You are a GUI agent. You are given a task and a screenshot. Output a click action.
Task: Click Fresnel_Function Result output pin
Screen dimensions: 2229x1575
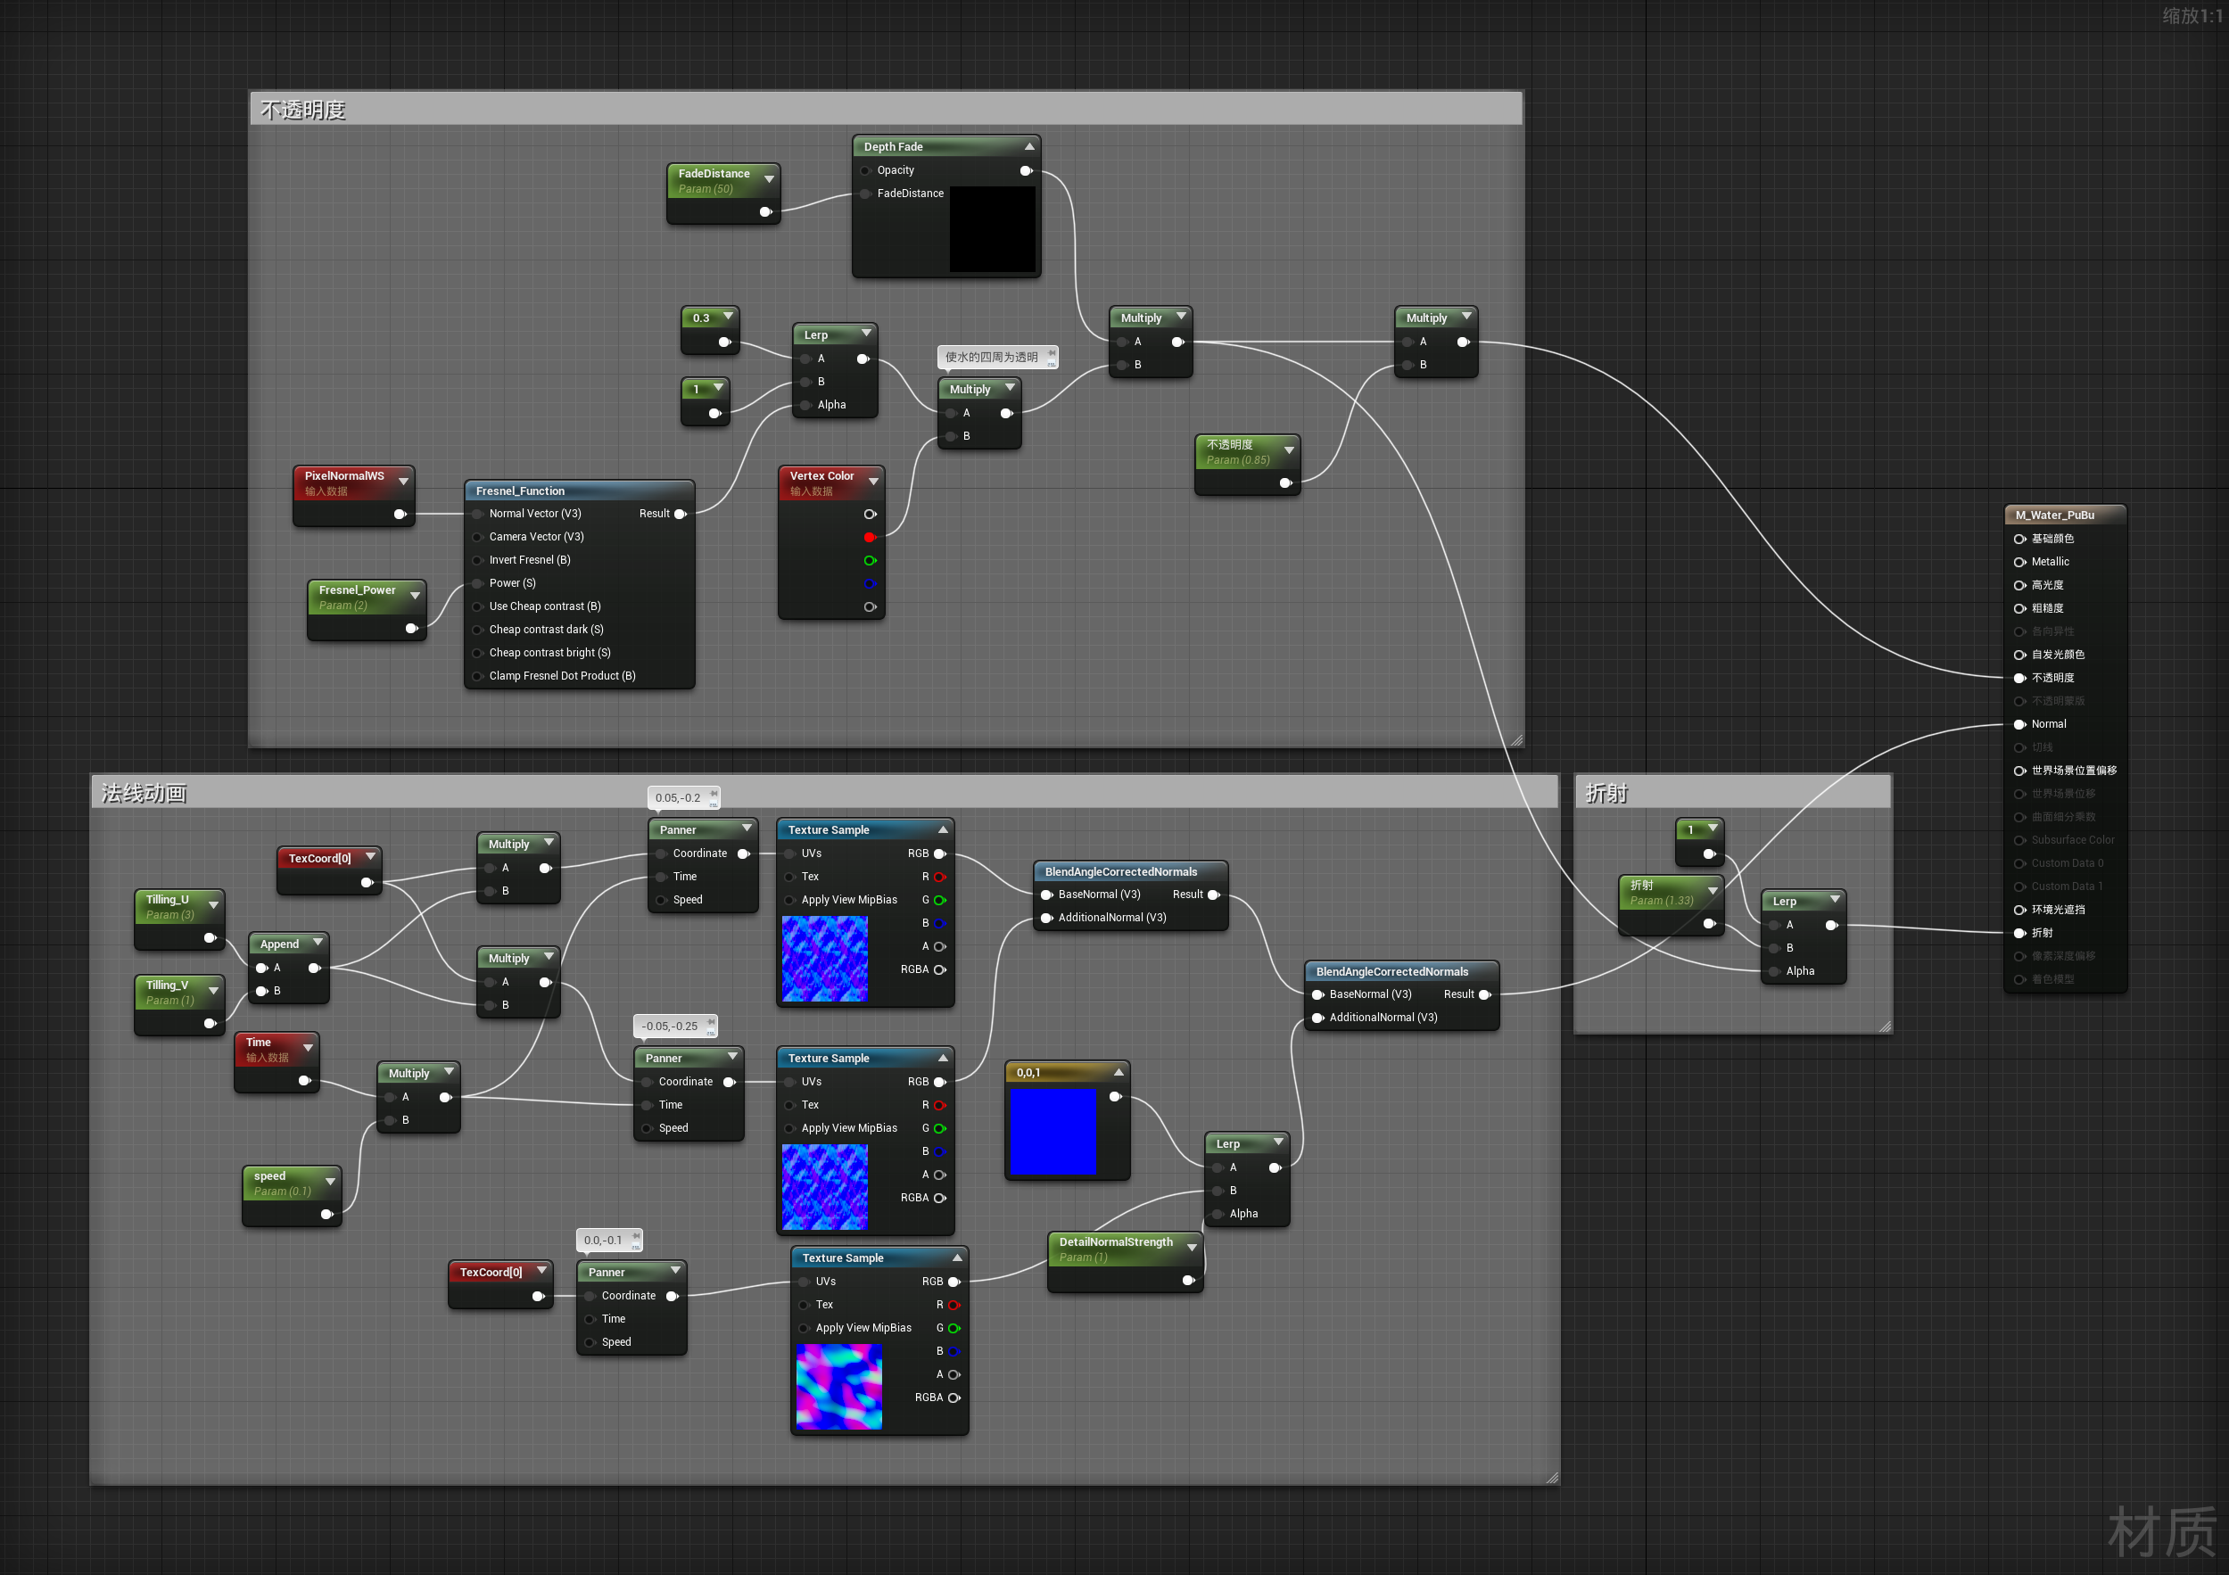tap(680, 515)
